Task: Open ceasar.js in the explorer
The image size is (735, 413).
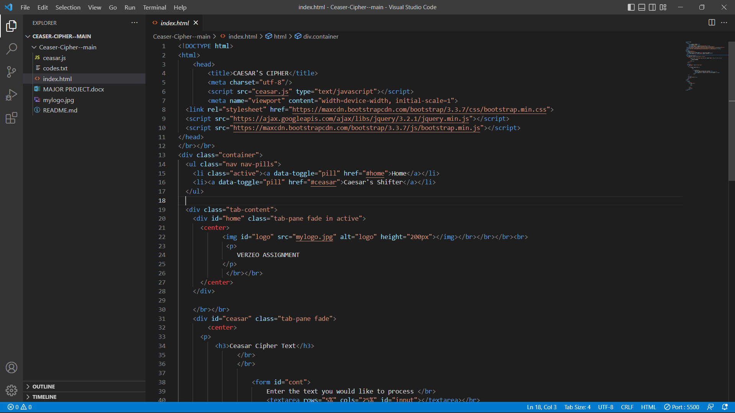Action: pos(54,58)
